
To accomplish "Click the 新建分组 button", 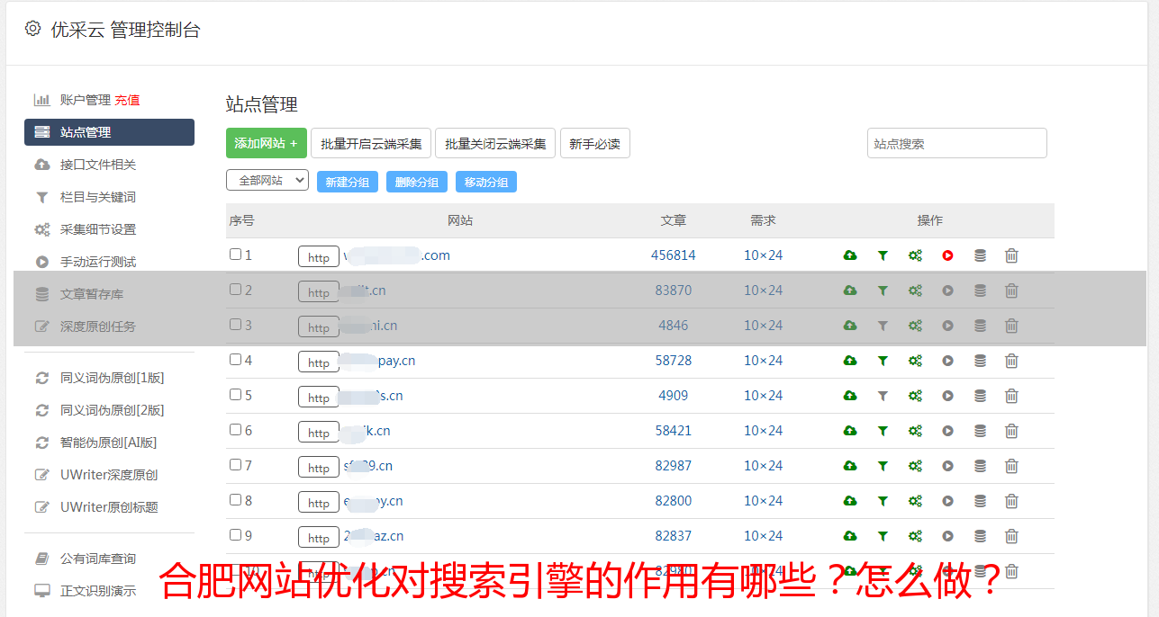I will pos(348,182).
